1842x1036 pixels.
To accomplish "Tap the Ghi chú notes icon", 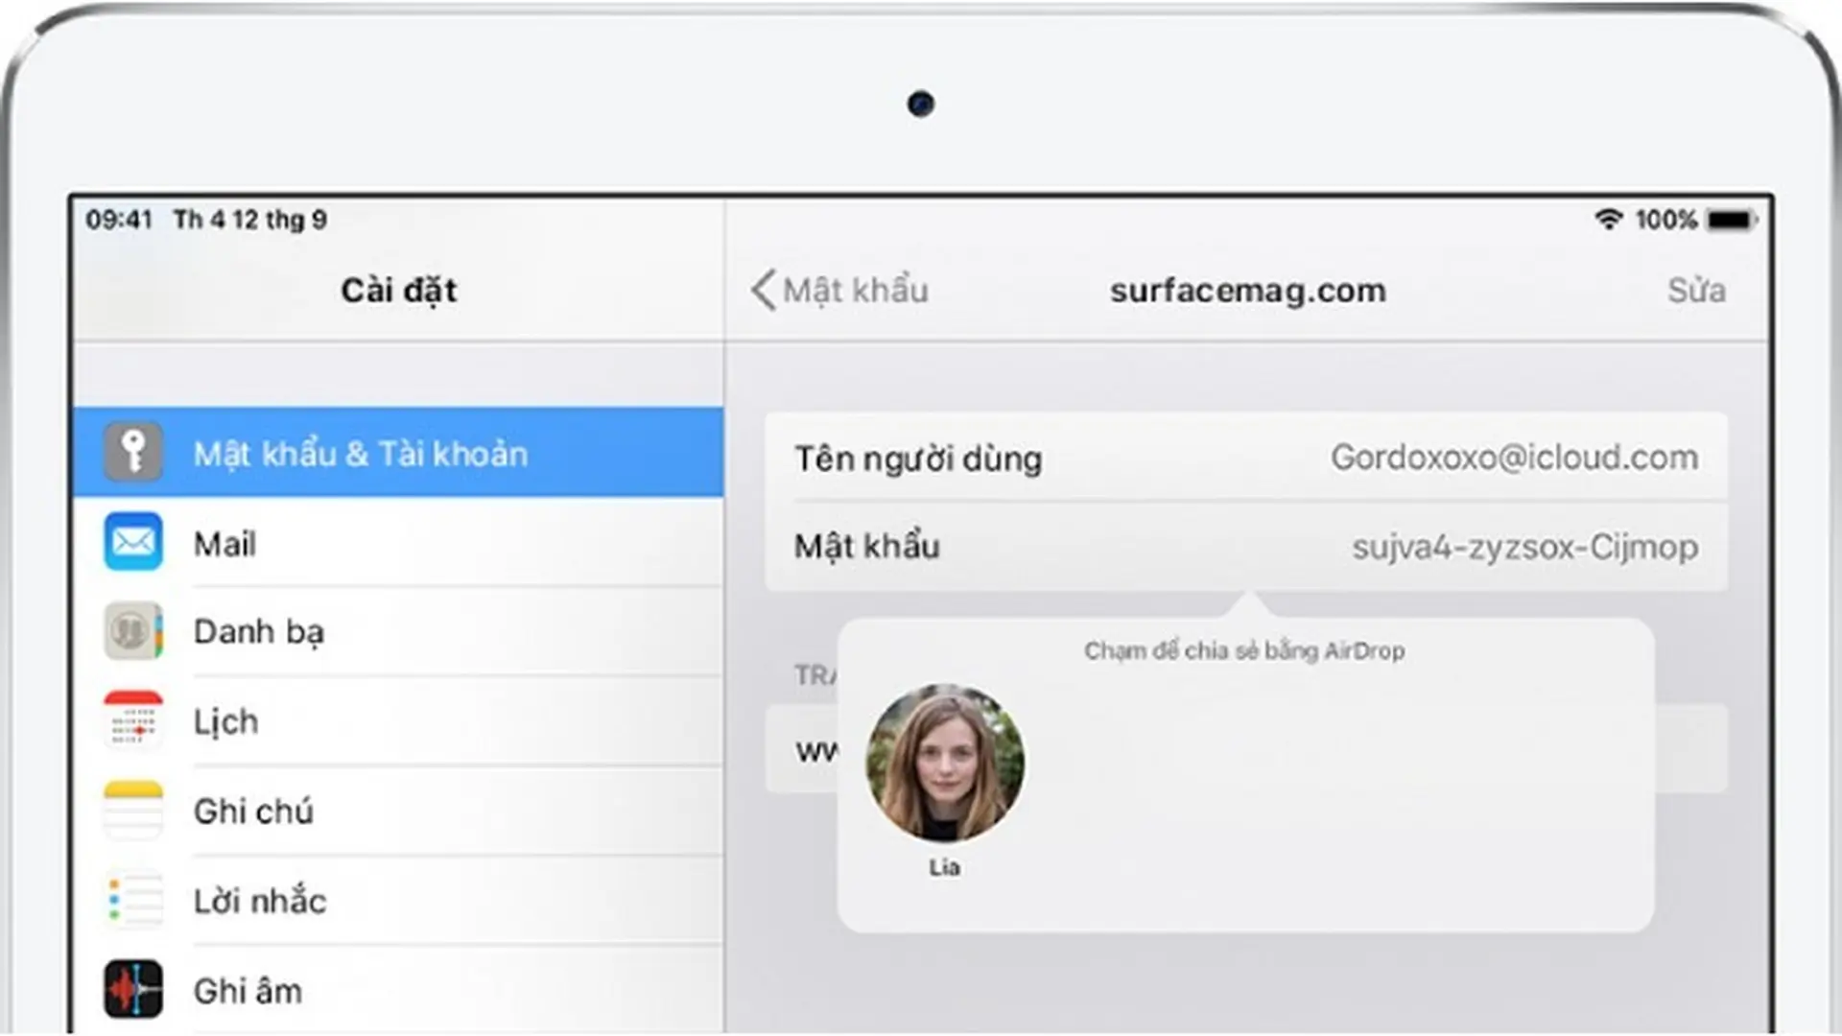I will [x=133, y=811].
